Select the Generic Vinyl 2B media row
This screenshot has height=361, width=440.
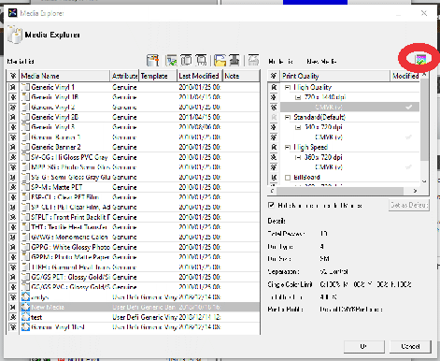[139, 117]
